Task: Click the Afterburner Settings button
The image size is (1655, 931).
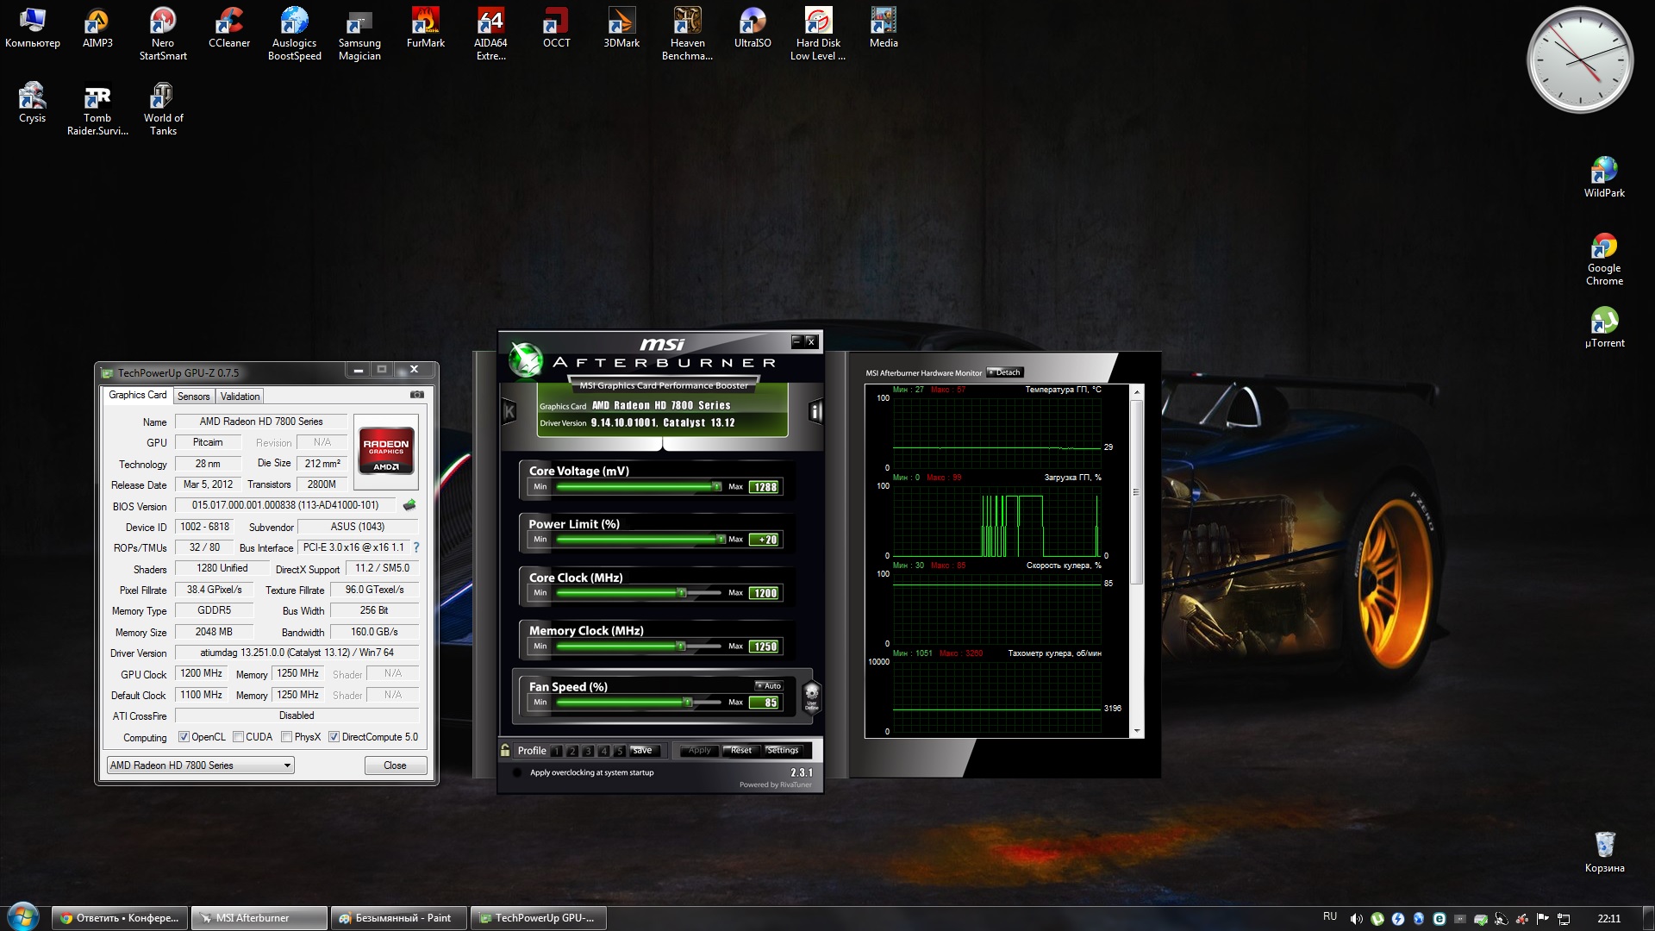Action: click(783, 750)
